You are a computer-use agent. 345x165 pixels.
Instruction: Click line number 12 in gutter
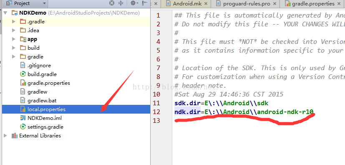click(156, 112)
